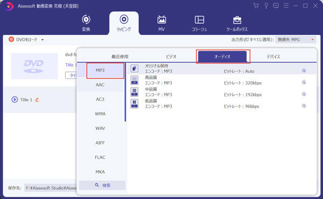Viewport: 323px width, 199px height.
Task: Select the オーディオ format tab
Action: click(x=222, y=56)
